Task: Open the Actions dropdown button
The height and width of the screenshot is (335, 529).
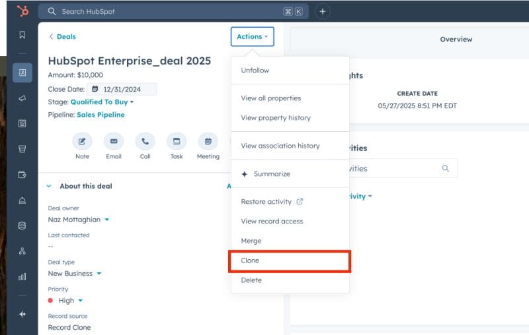Action: click(x=253, y=36)
